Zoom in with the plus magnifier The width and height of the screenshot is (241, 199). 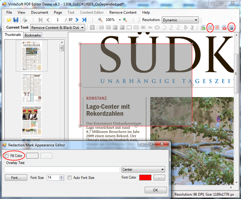(125, 20)
